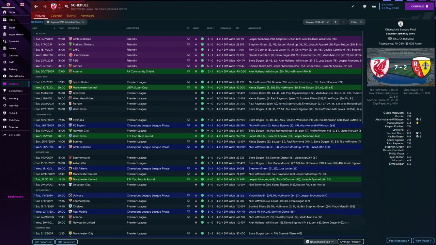Sort the table by the Opposition column header

pos(73,28)
